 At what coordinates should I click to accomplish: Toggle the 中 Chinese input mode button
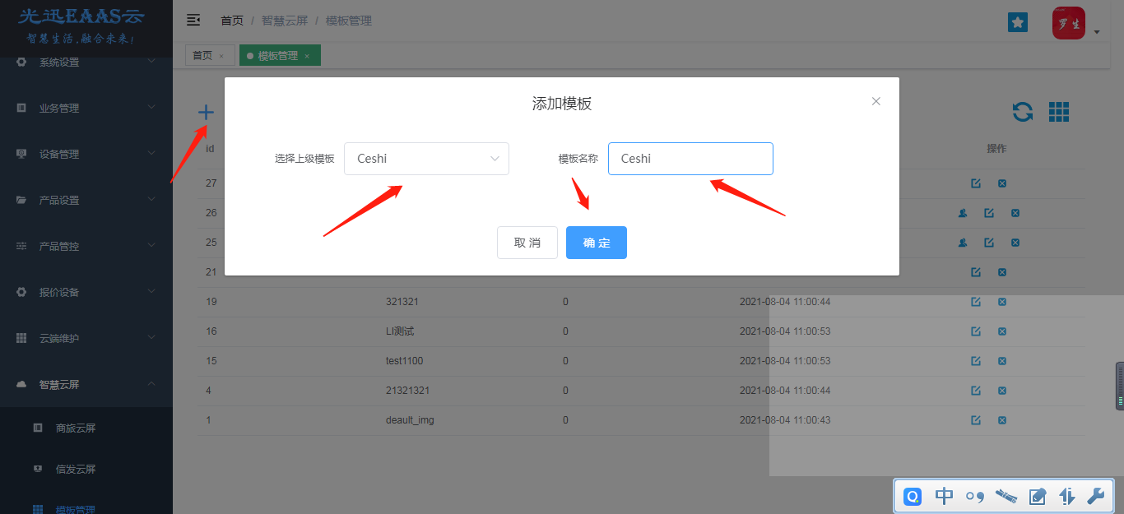(x=944, y=496)
